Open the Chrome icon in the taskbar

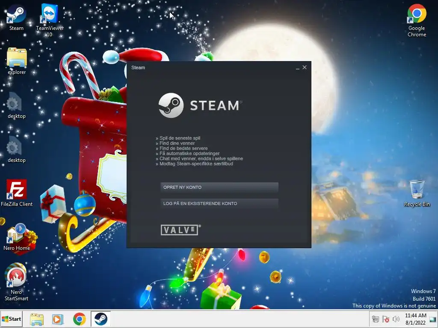coord(79,319)
